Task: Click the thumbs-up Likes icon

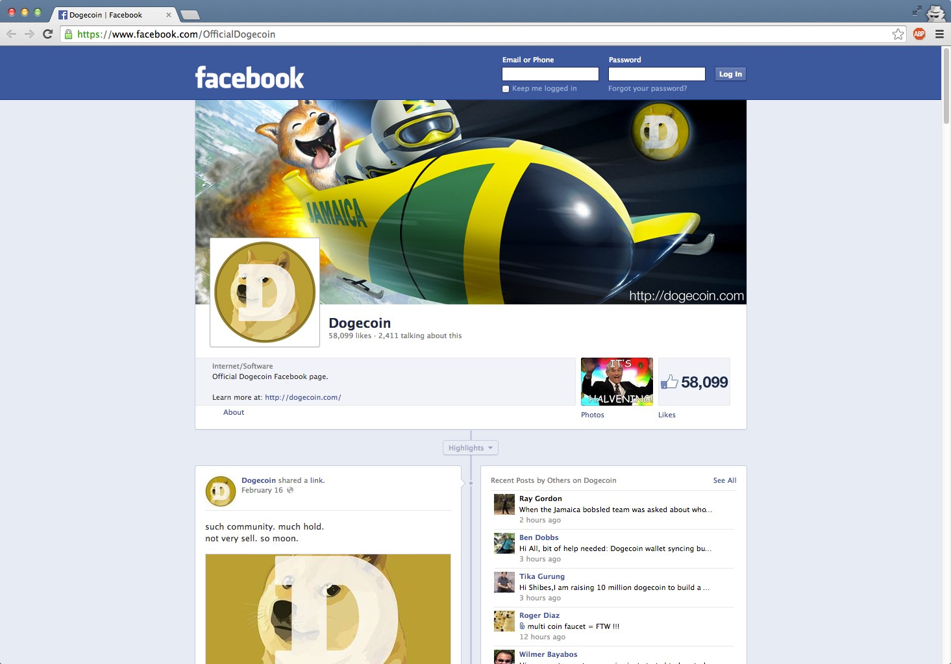Action: tap(669, 382)
